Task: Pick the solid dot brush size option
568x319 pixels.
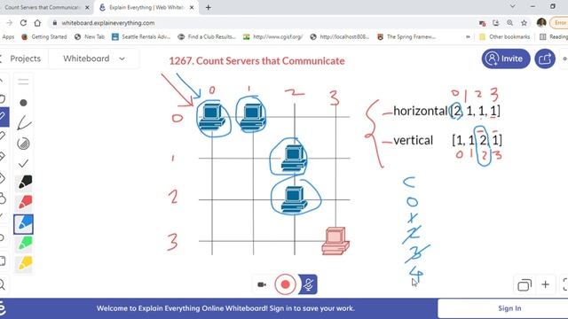Action: [24, 103]
